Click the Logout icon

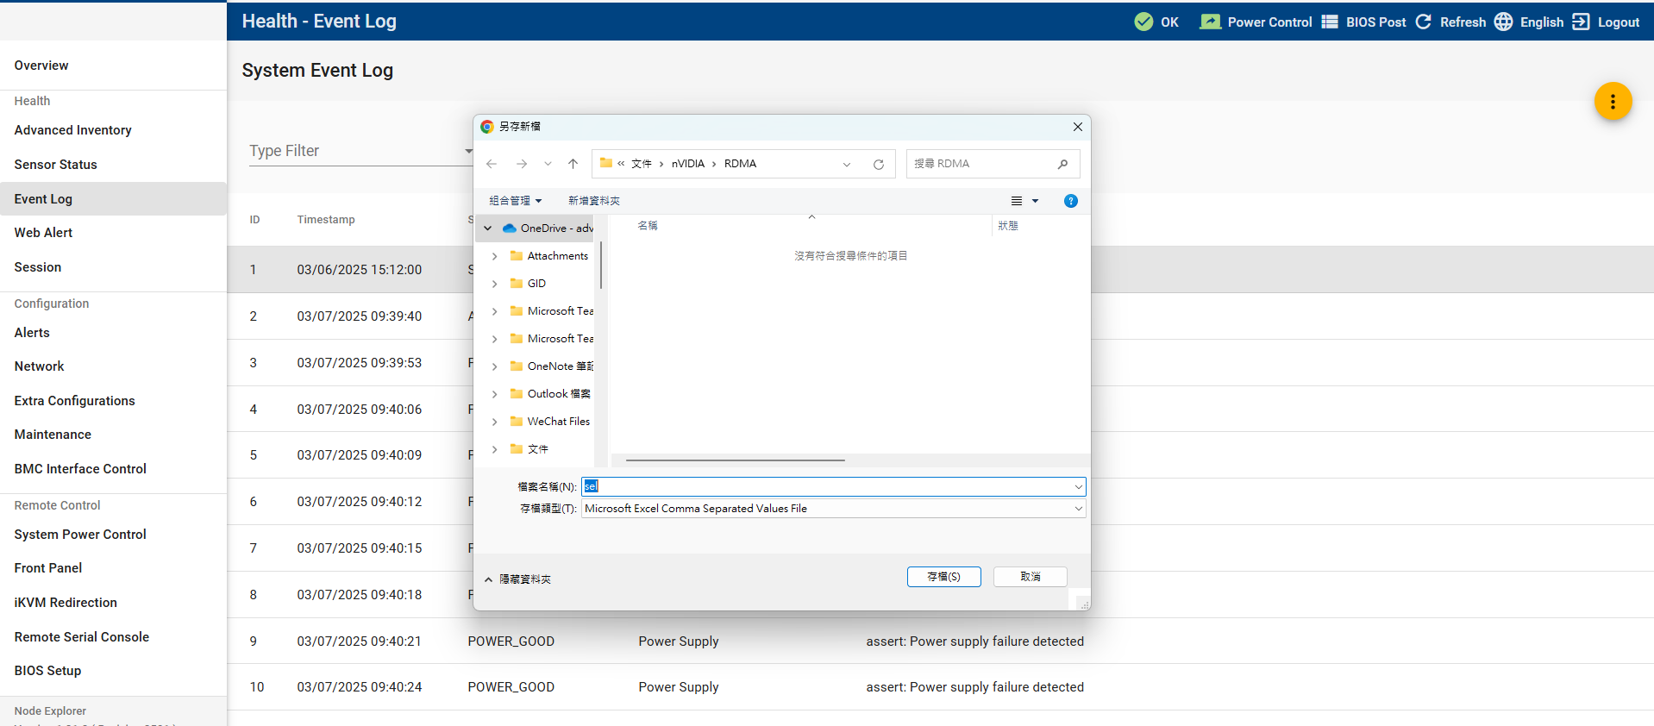tap(1581, 22)
